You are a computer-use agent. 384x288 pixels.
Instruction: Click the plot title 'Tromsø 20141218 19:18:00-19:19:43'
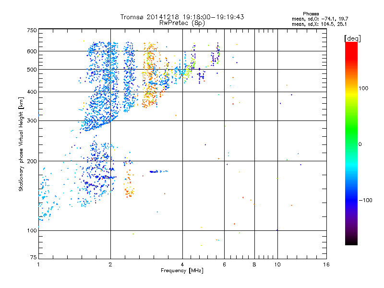[182, 17]
